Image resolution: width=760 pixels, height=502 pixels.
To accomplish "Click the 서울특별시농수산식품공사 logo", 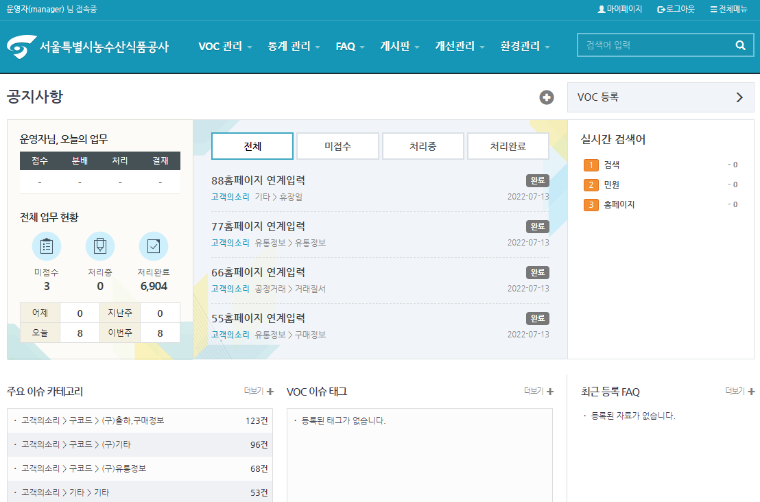I will 88,47.
